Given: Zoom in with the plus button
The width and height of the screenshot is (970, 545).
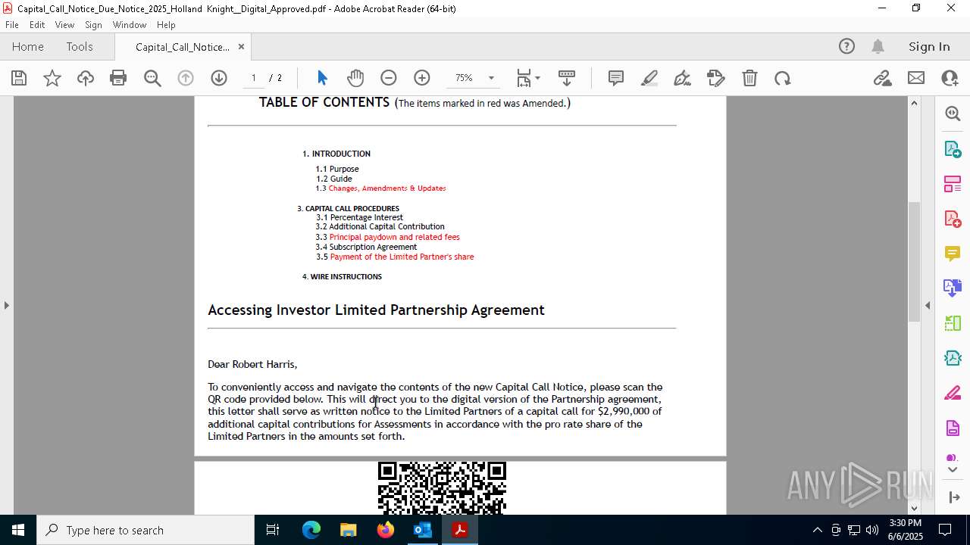Looking at the screenshot, I should (422, 78).
